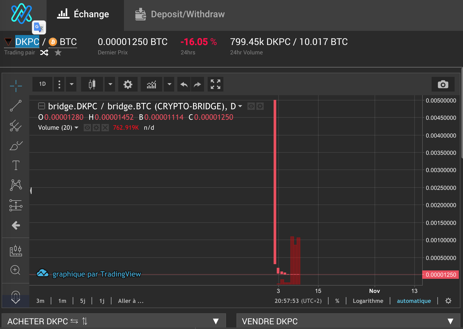Screen dimensions: 463x329
Task: Remove the Volume indicator with X
Action: coord(105,128)
